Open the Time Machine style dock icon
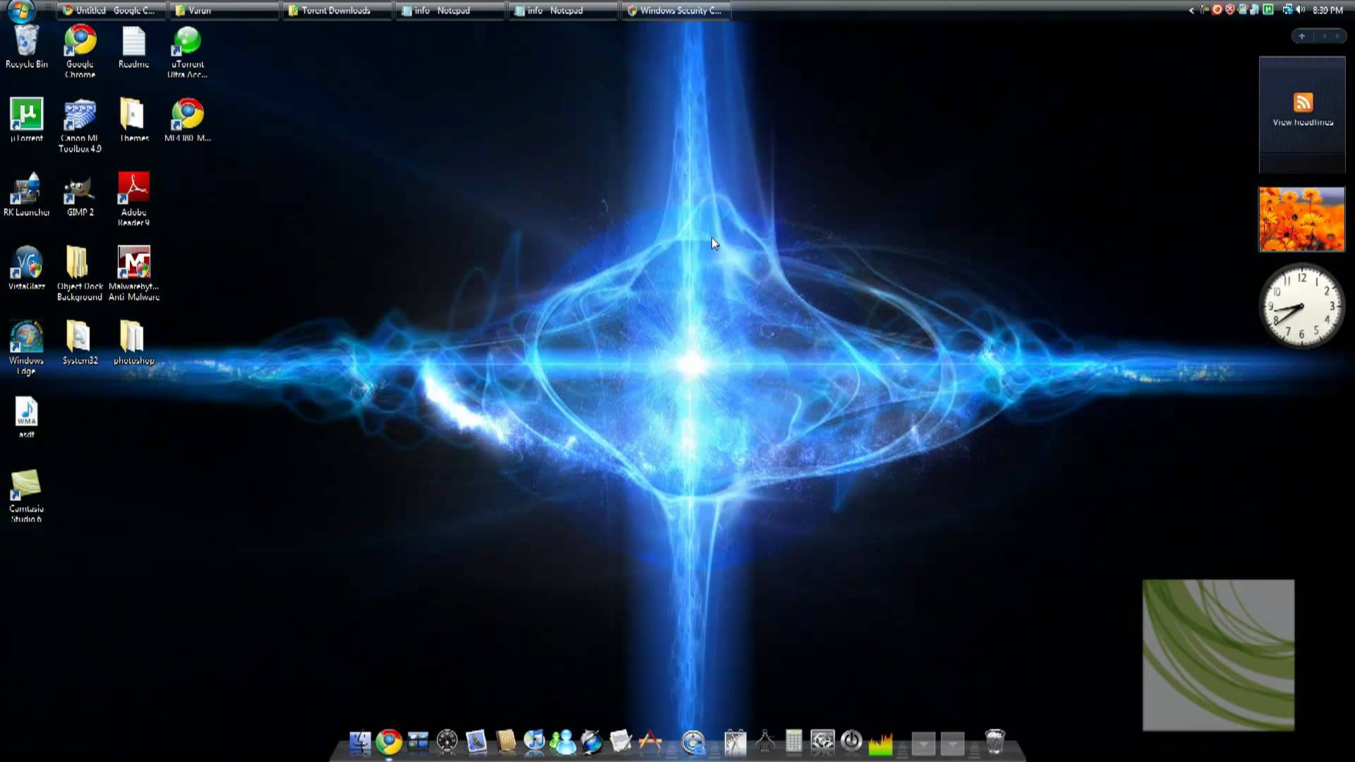This screenshot has height=762, width=1355. [x=693, y=742]
